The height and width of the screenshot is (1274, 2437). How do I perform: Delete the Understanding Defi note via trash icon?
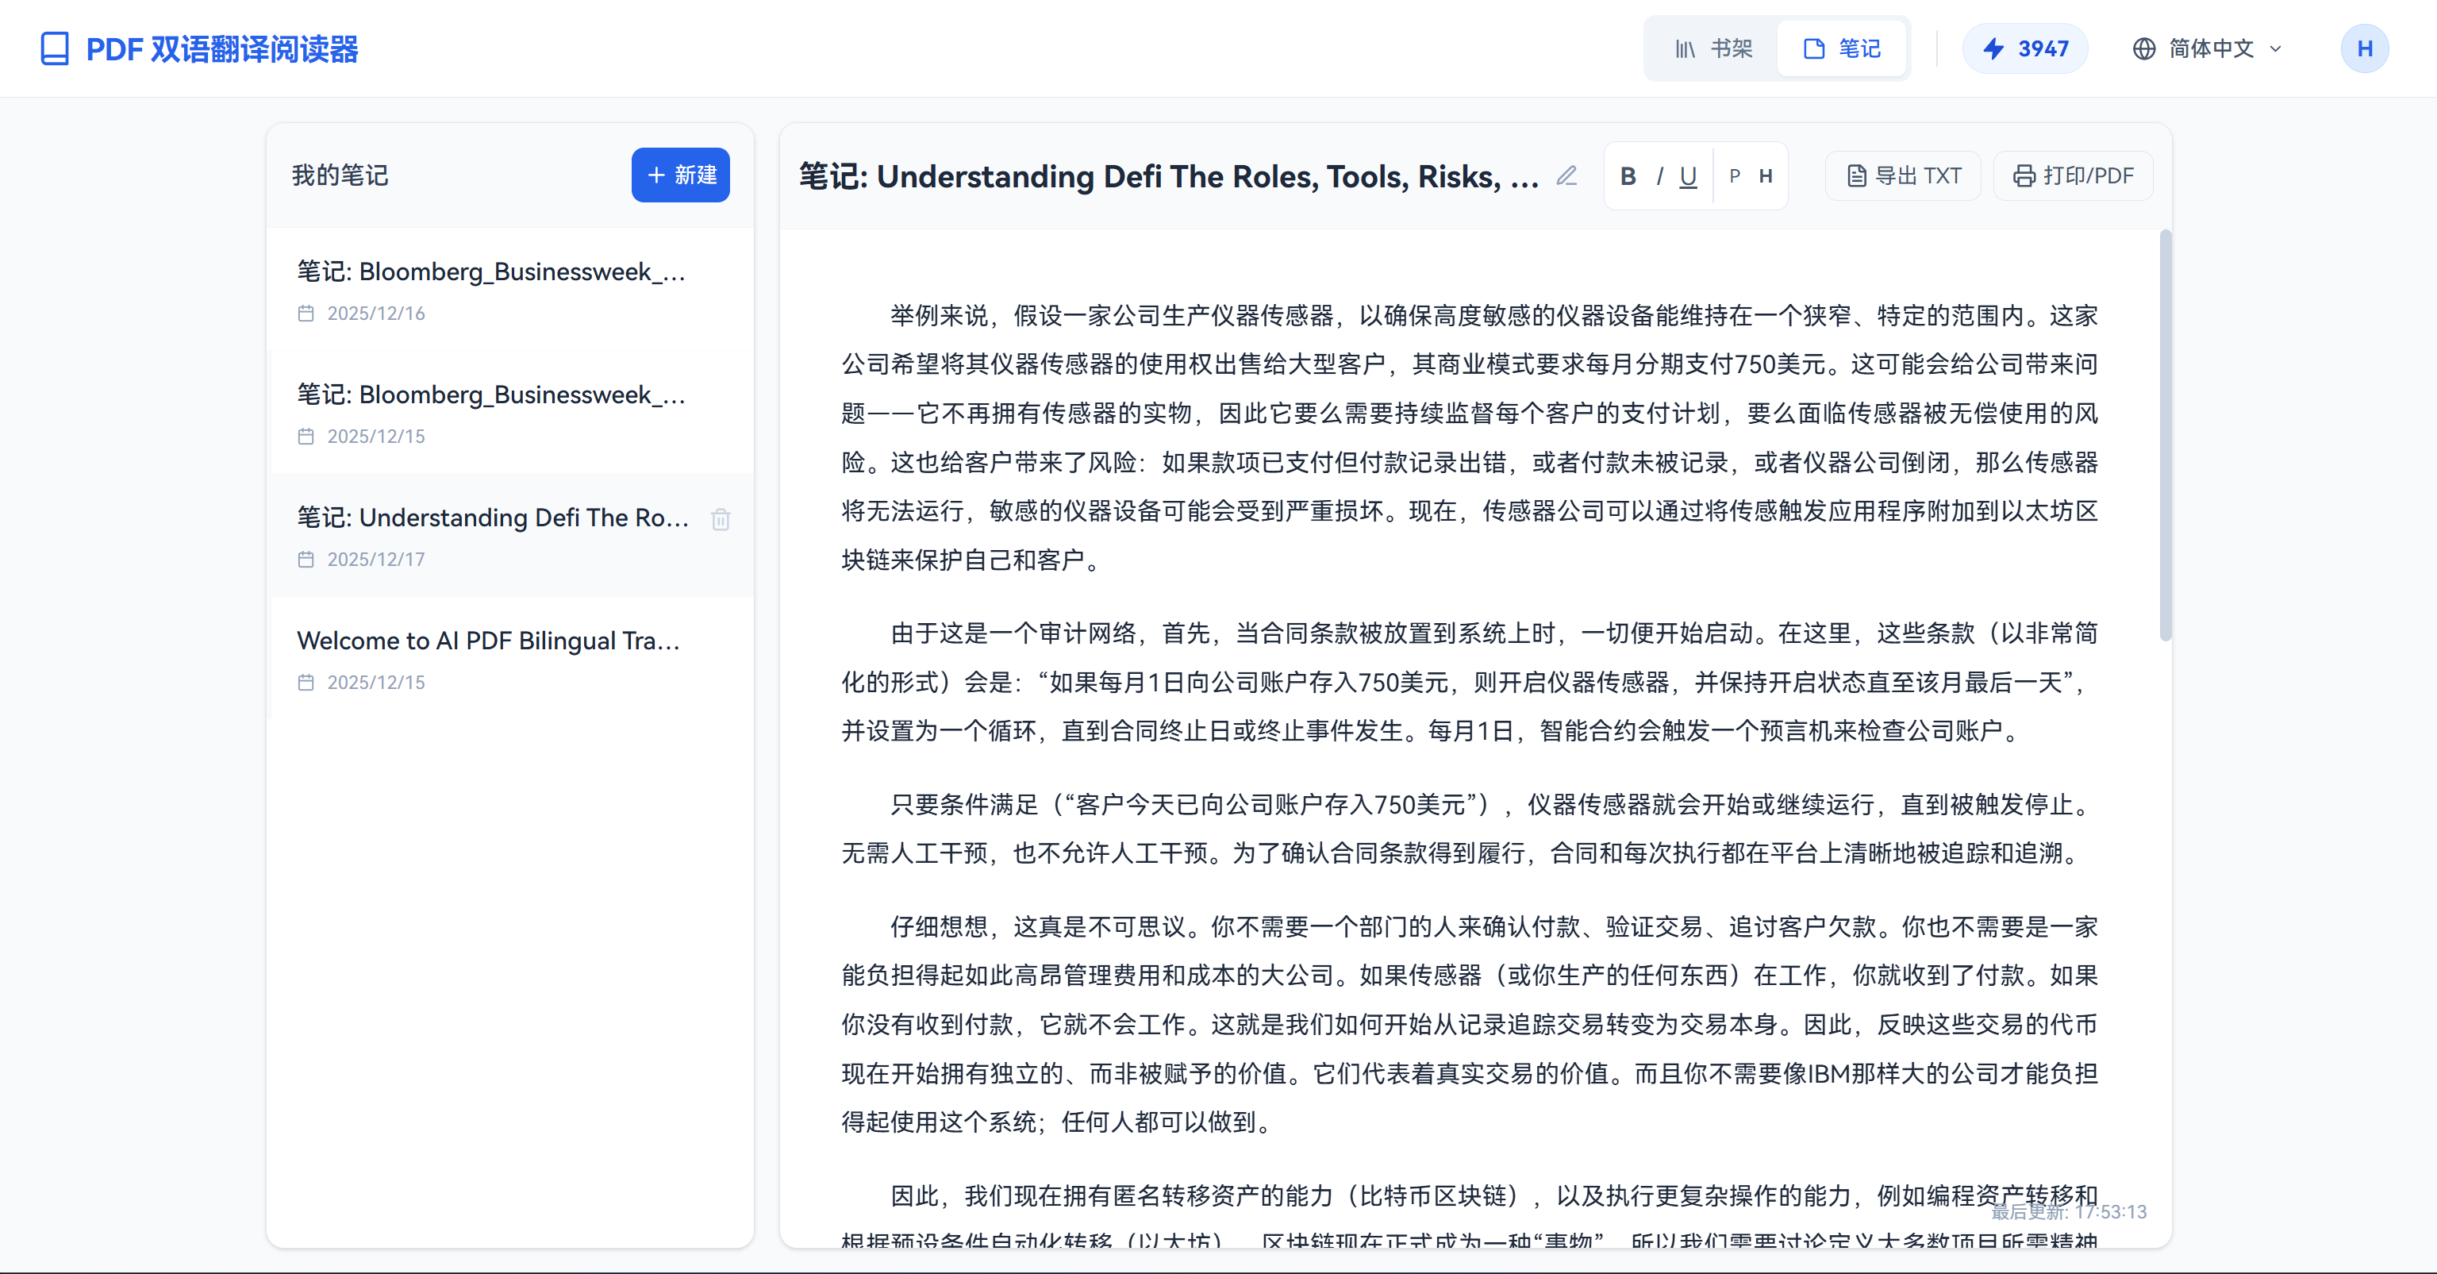pos(721,518)
